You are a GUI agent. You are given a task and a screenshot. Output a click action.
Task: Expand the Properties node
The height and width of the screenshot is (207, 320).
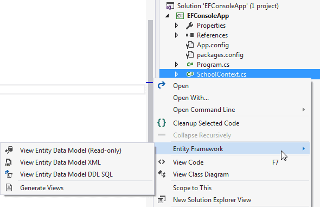click(176, 26)
